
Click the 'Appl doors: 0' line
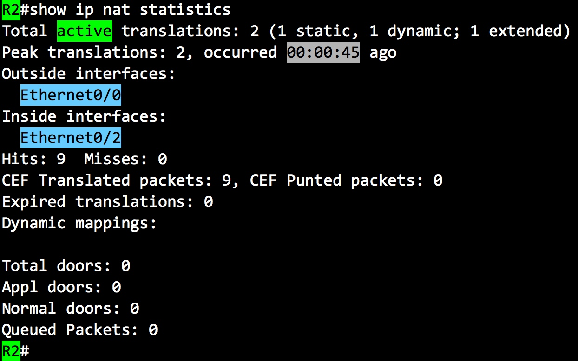coord(61,287)
